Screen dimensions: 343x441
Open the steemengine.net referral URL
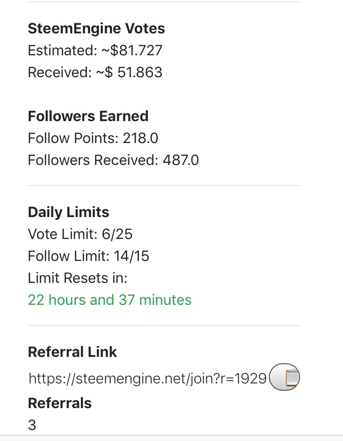(x=147, y=378)
